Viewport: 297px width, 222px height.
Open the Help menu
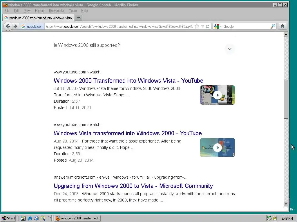(x=84, y=11)
